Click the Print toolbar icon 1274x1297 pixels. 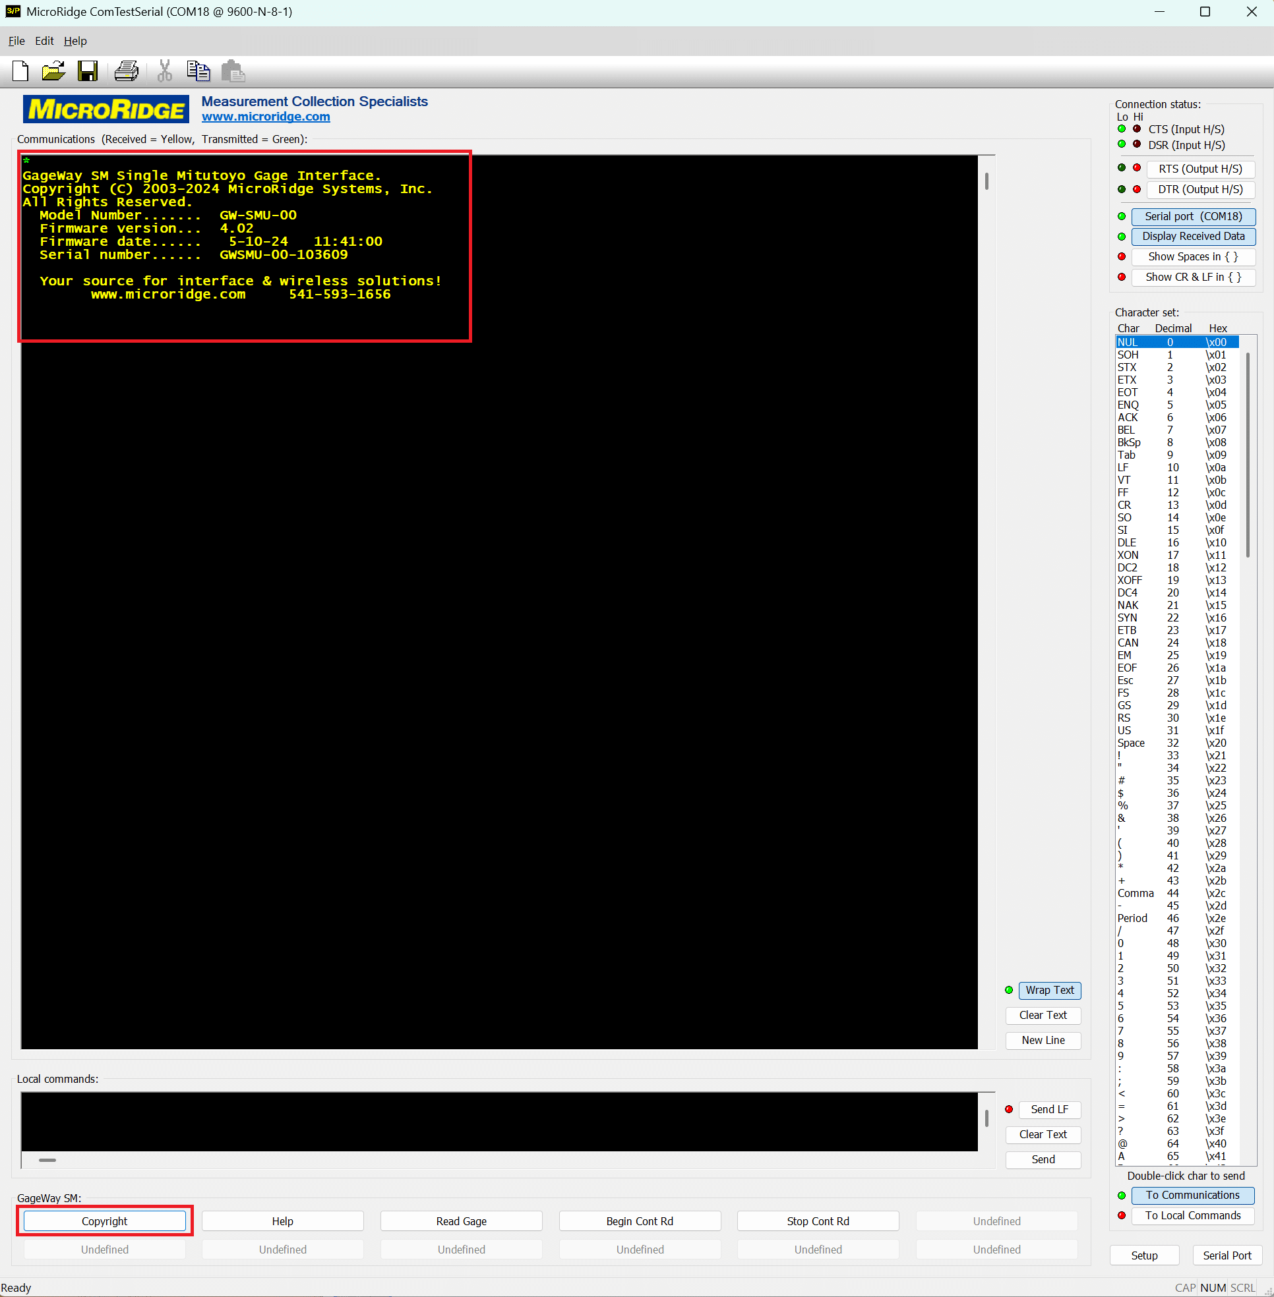pyautogui.click(x=126, y=71)
